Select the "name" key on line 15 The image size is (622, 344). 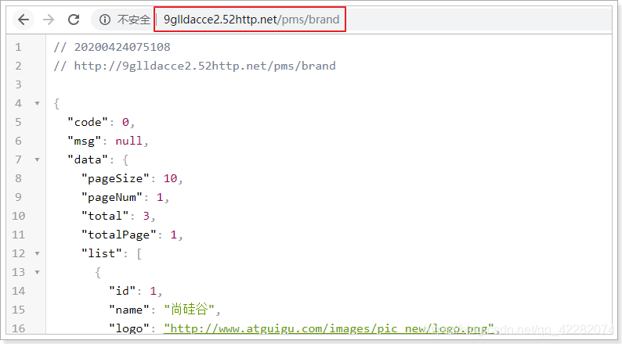pos(129,310)
